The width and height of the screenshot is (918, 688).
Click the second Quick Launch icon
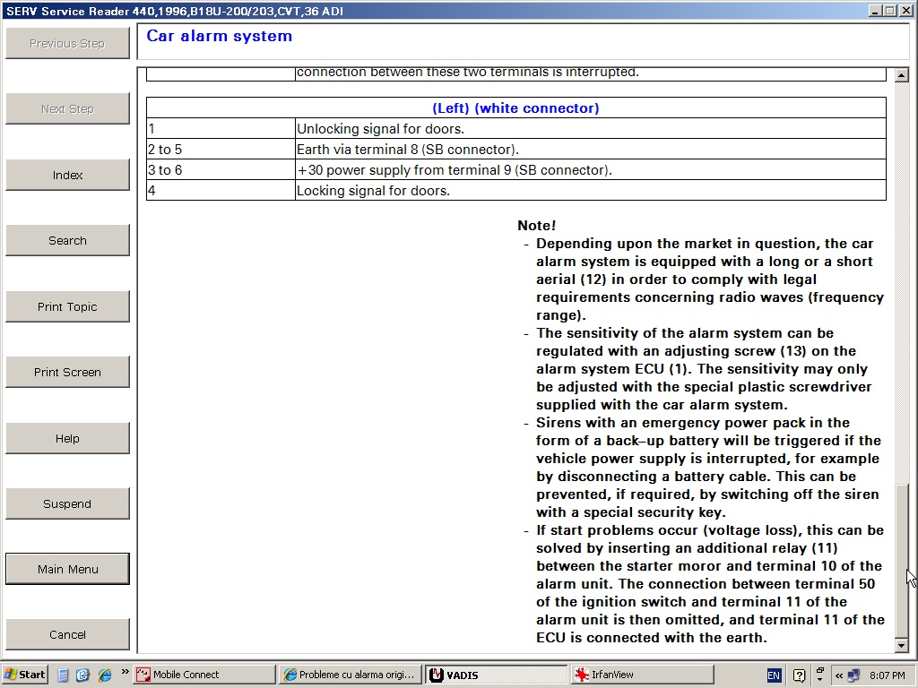click(83, 675)
